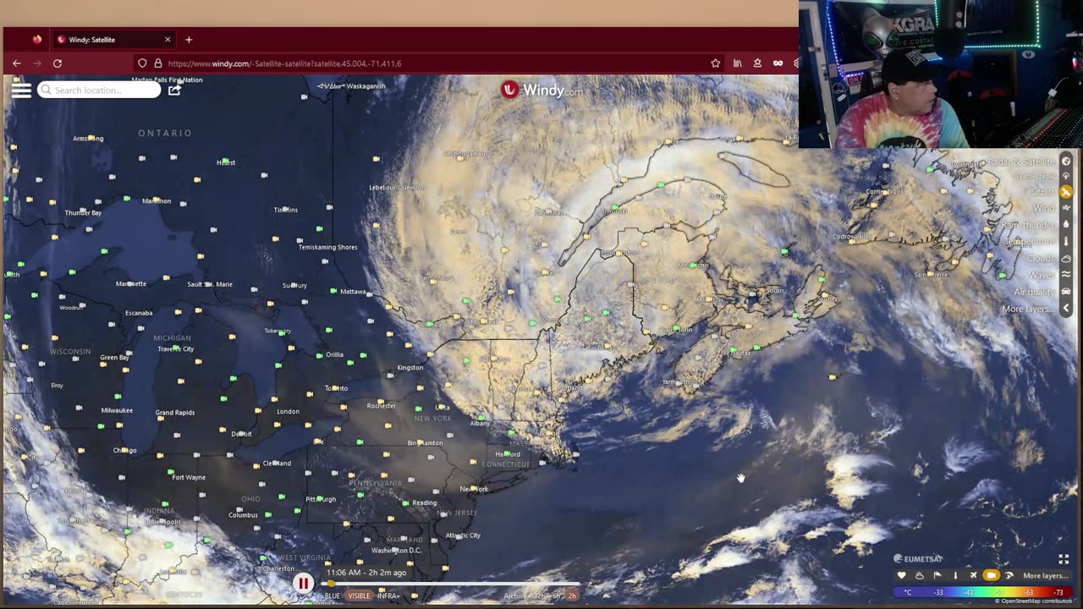Show airports using the airplane icon
This screenshot has height=609, width=1083.
(974, 575)
